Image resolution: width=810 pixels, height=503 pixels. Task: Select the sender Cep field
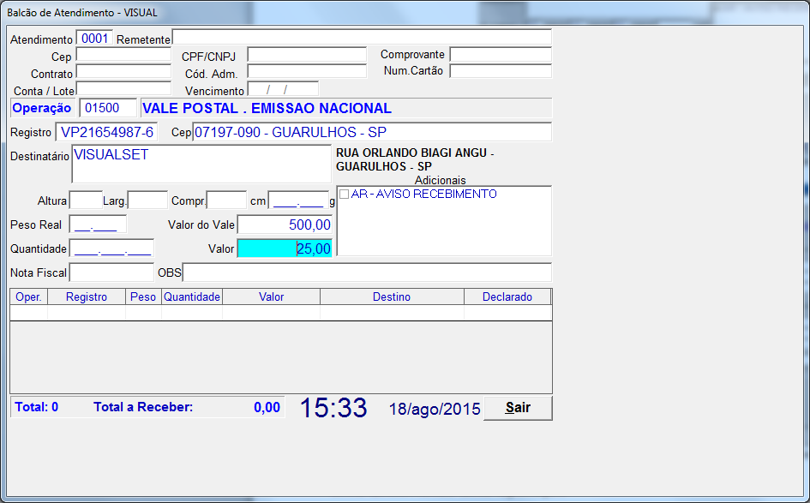[x=123, y=55]
